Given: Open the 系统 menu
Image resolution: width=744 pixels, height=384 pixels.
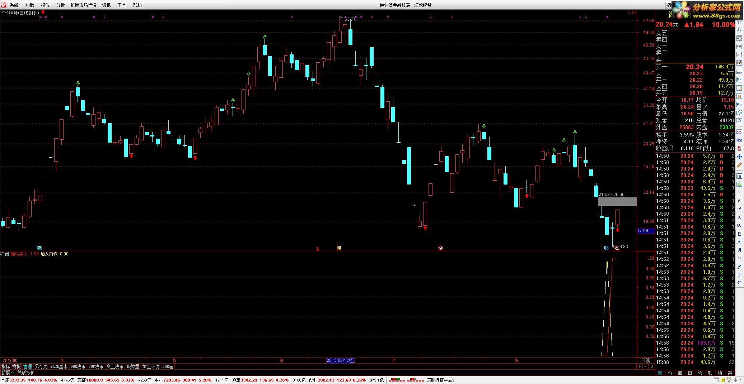Looking at the screenshot, I should pyautogui.click(x=14, y=5).
